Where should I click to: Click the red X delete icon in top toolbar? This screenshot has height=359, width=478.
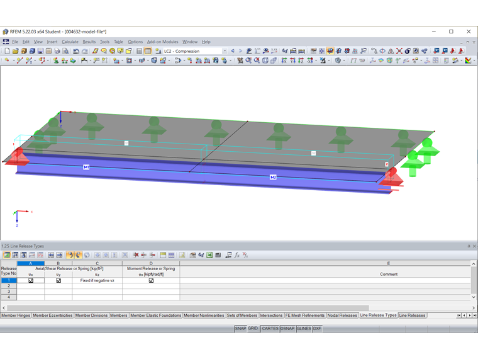pos(399,51)
